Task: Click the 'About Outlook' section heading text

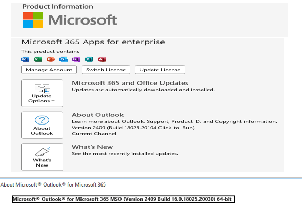Action: click(97, 115)
